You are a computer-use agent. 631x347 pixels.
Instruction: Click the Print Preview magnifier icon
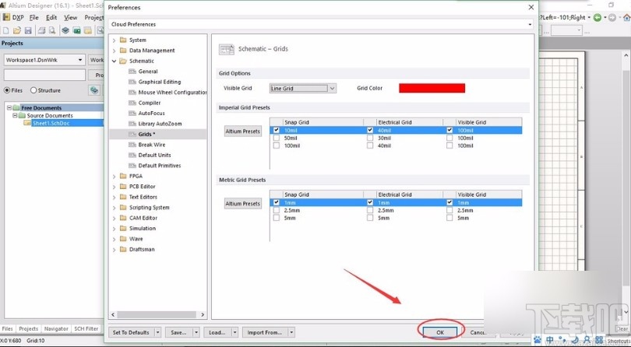point(51,30)
